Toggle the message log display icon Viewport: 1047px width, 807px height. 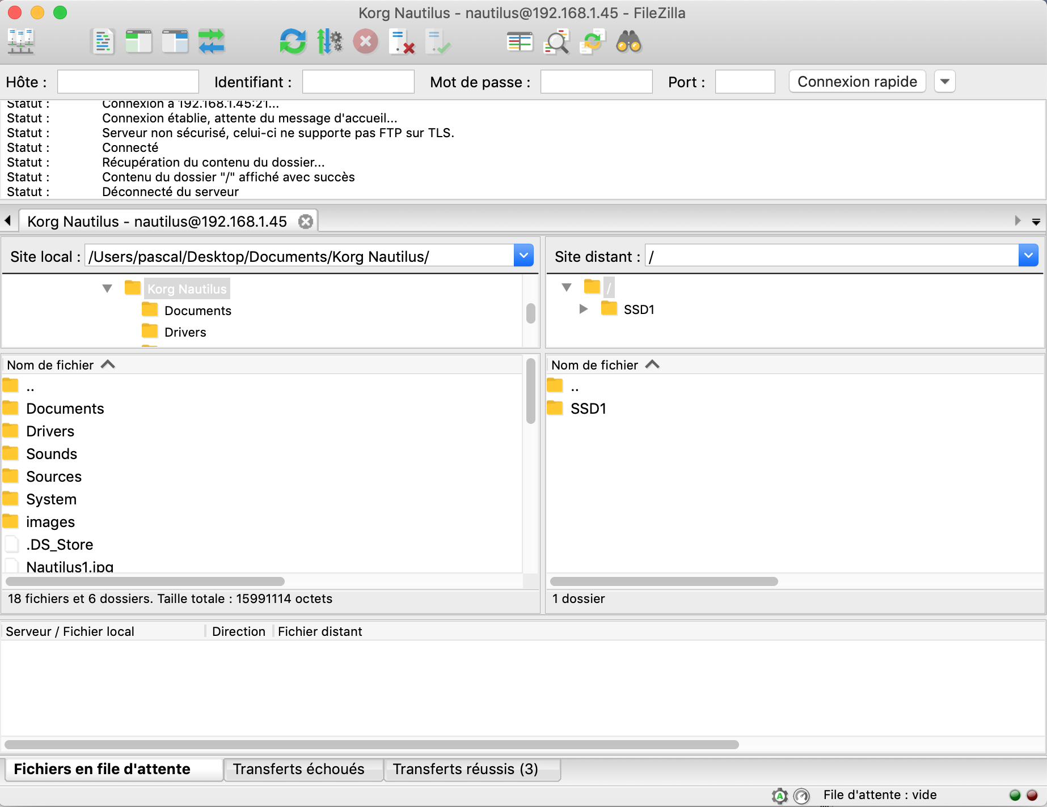(103, 41)
